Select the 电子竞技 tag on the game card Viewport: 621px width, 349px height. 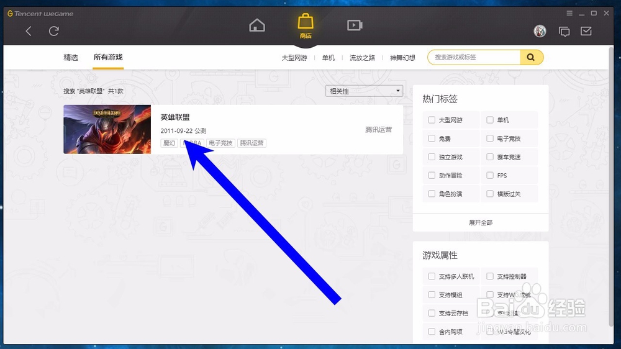tap(220, 143)
